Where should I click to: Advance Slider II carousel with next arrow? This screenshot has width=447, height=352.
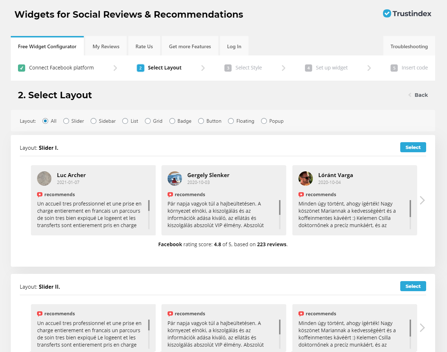423,328
